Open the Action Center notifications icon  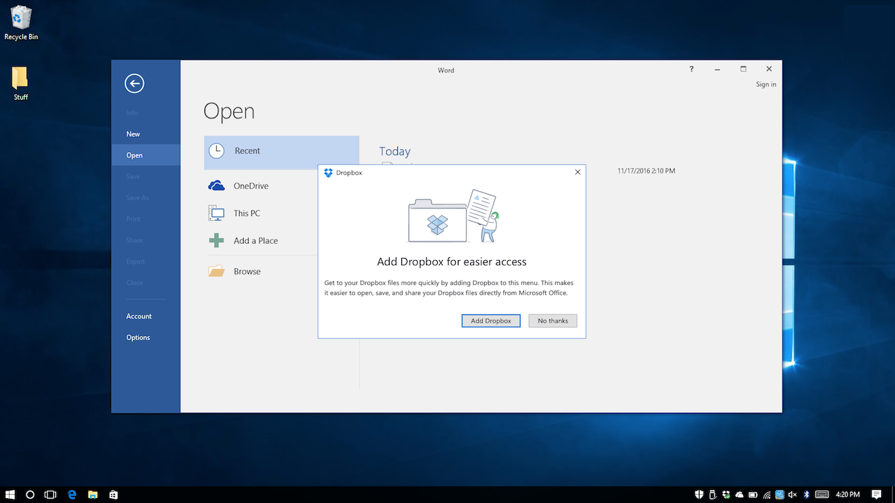[x=876, y=494]
